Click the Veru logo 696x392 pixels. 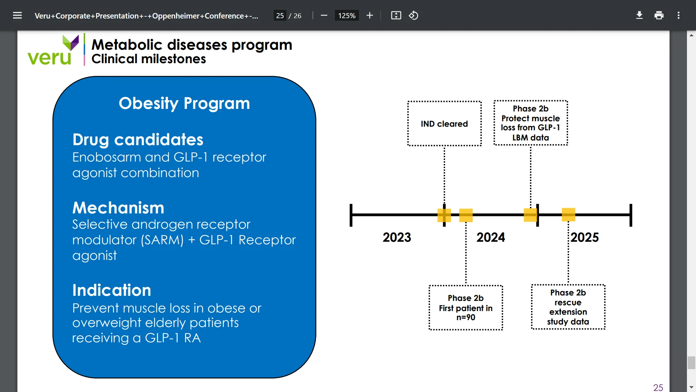pyautogui.click(x=53, y=50)
